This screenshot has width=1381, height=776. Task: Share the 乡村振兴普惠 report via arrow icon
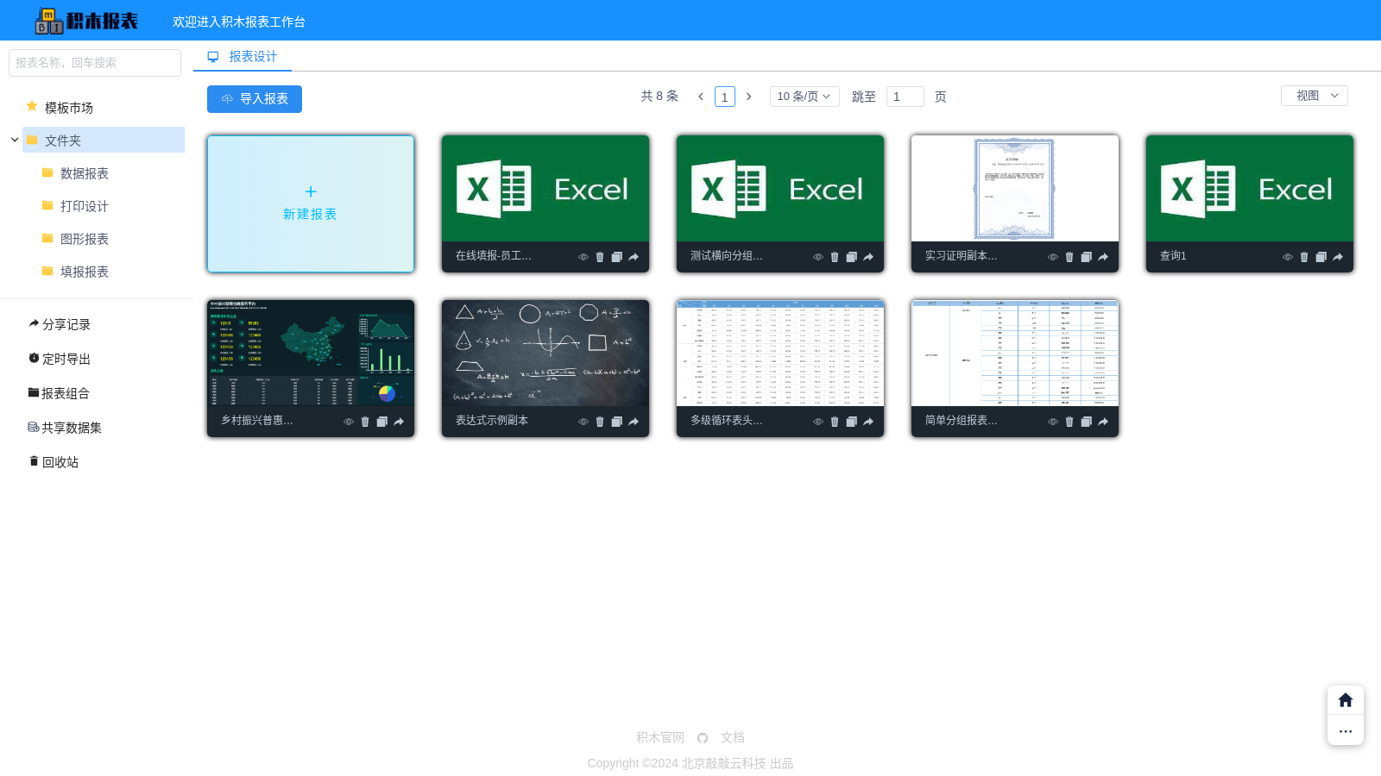pyautogui.click(x=399, y=422)
